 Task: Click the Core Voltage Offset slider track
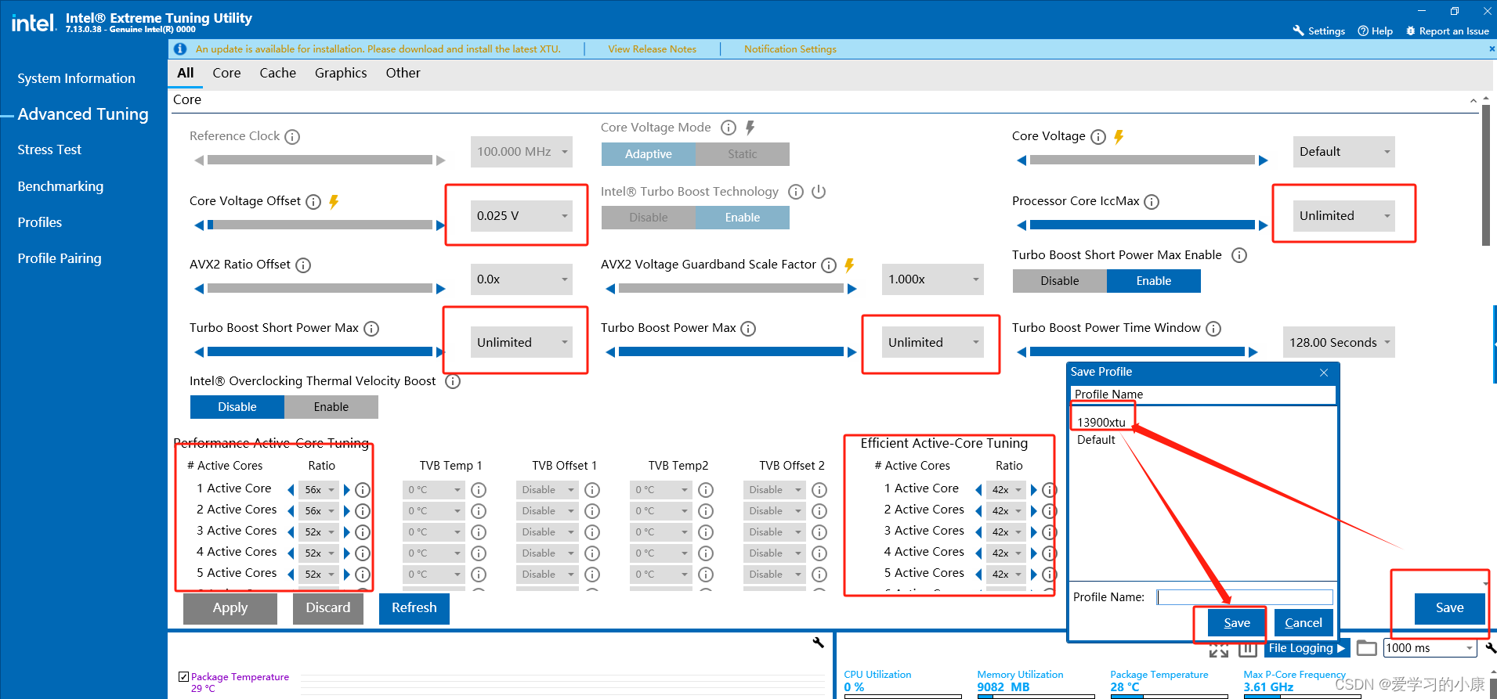[x=320, y=225]
